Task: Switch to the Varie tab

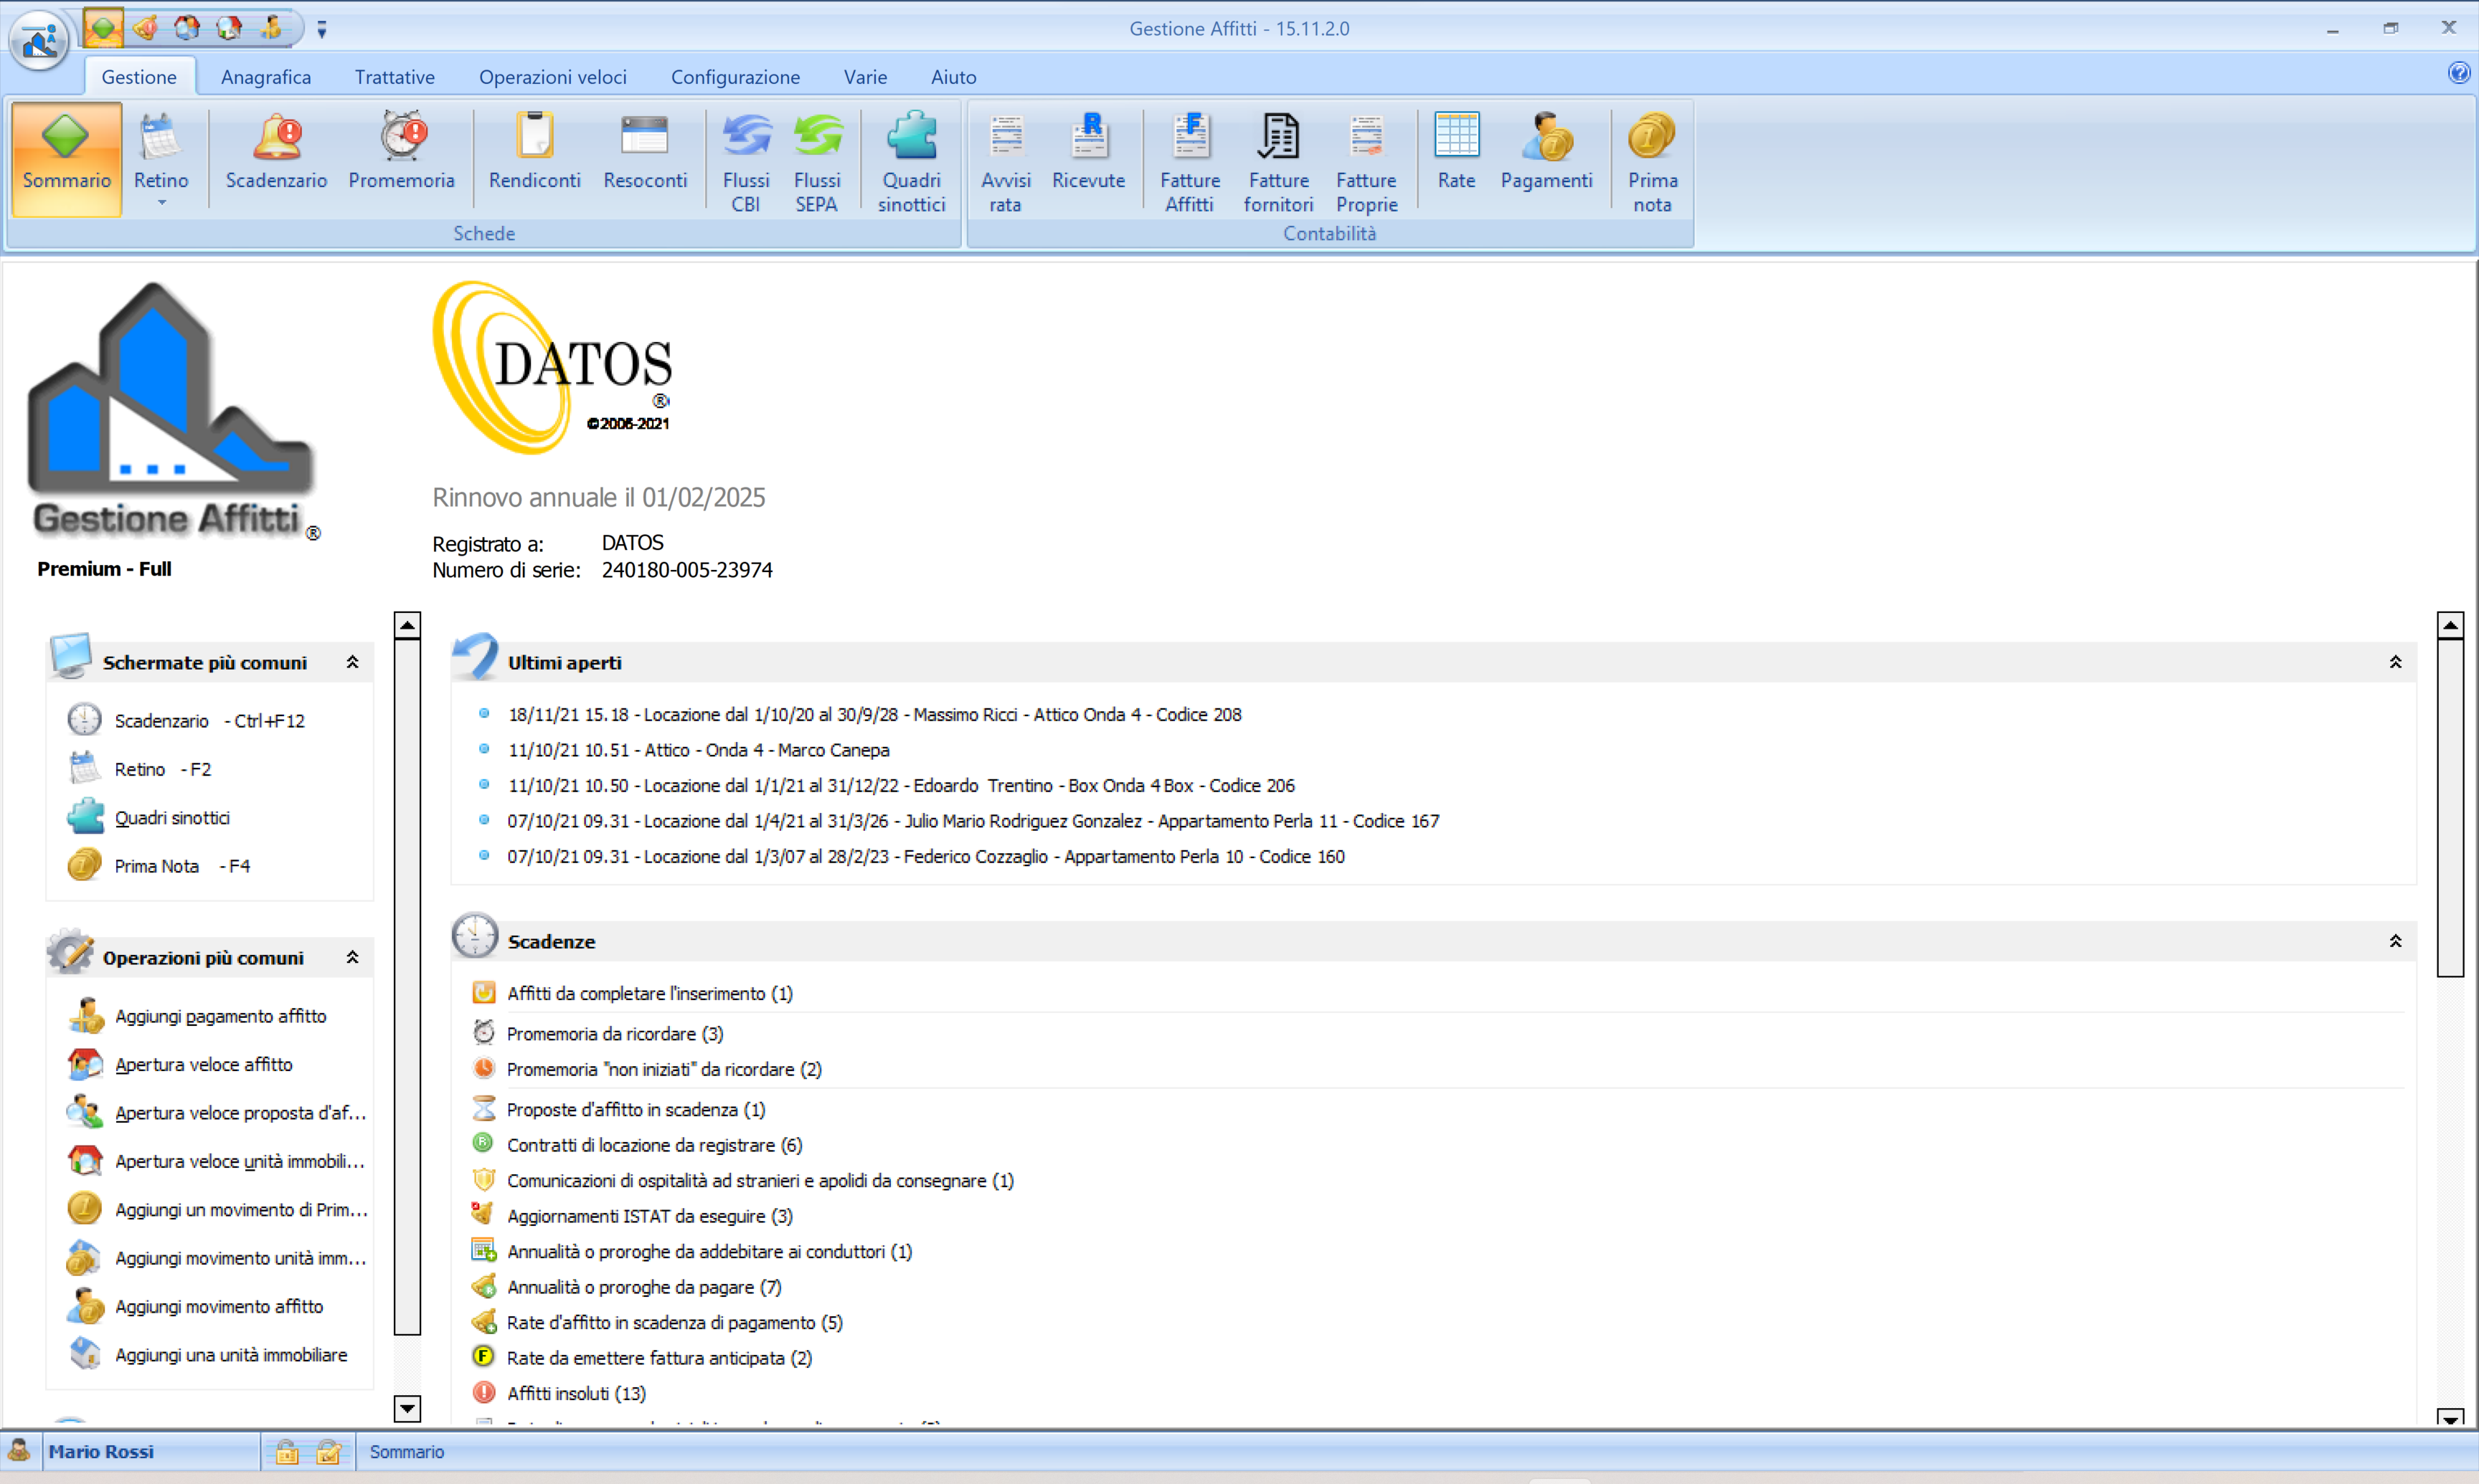Action: 864,77
